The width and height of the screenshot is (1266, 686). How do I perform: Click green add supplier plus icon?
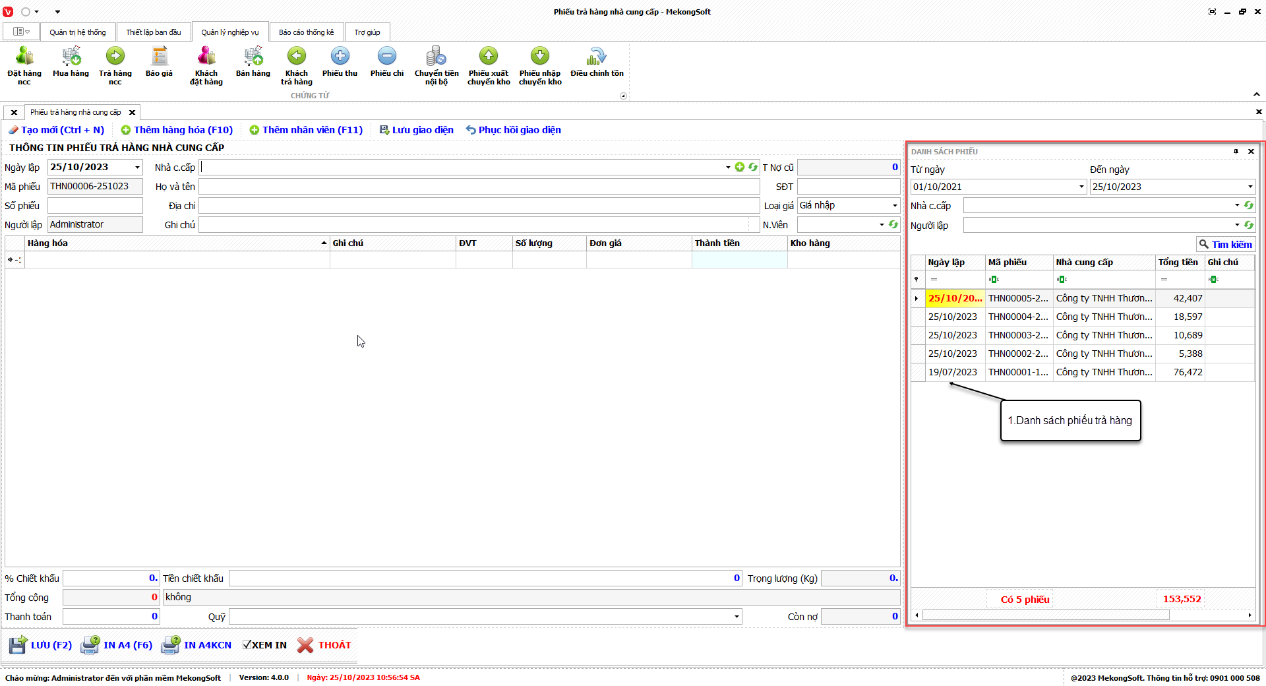tap(739, 168)
